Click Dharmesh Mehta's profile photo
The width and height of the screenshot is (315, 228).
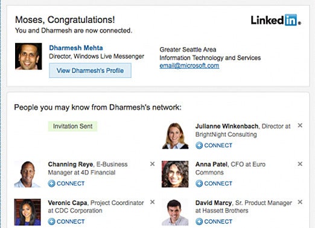pyautogui.click(x=28, y=56)
